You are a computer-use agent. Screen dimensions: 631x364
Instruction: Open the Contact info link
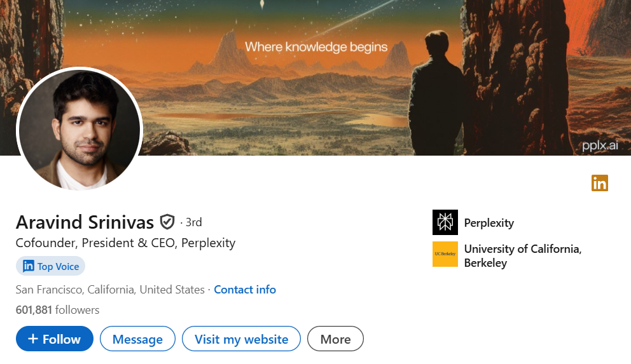[245, 290]
